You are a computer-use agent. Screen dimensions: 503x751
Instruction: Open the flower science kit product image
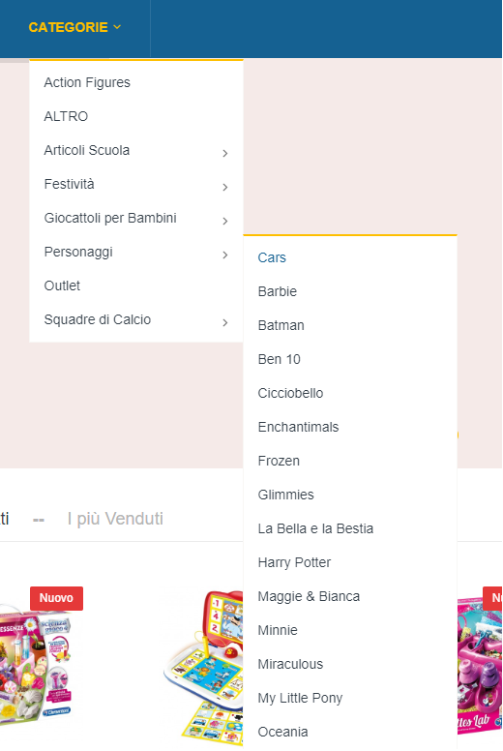[x=34, y=666]
